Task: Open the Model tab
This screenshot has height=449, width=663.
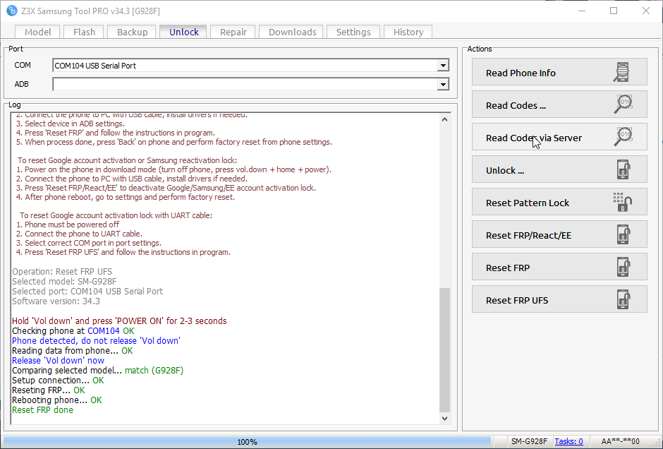Action: coord(37,32)
